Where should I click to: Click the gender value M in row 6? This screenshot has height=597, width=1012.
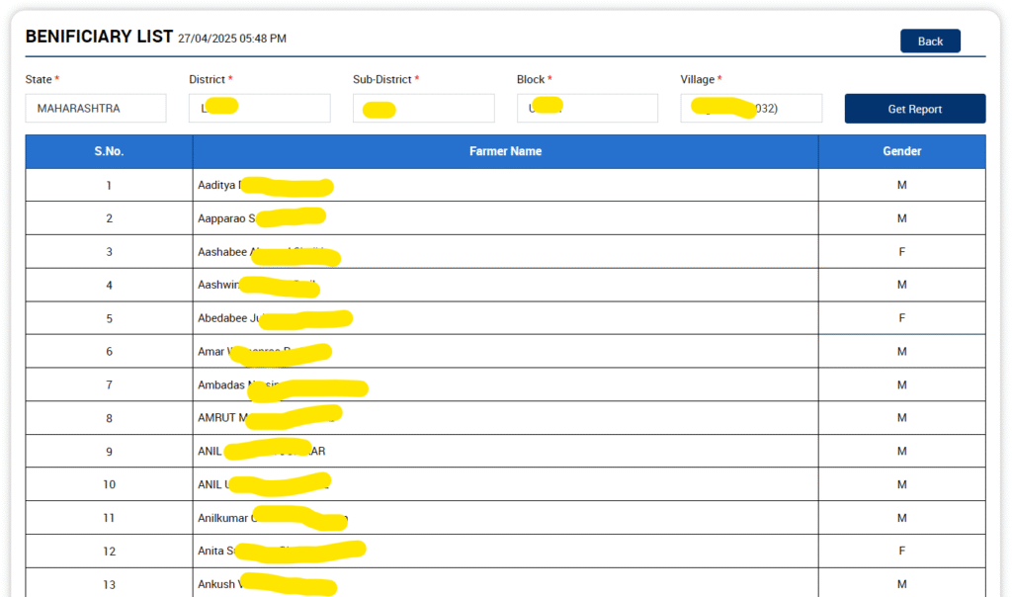pyautogui.click(x=901, y=352)
